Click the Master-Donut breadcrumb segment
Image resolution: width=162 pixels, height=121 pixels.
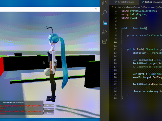(133, 7)
